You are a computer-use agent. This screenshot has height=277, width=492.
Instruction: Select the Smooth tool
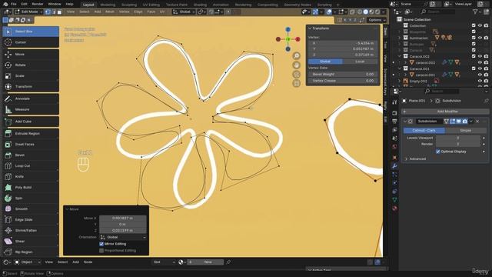tap(31, 209)
